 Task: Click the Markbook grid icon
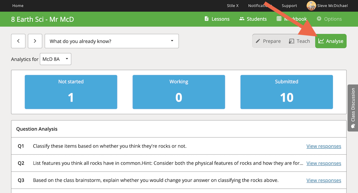click(x=279, y=19)
